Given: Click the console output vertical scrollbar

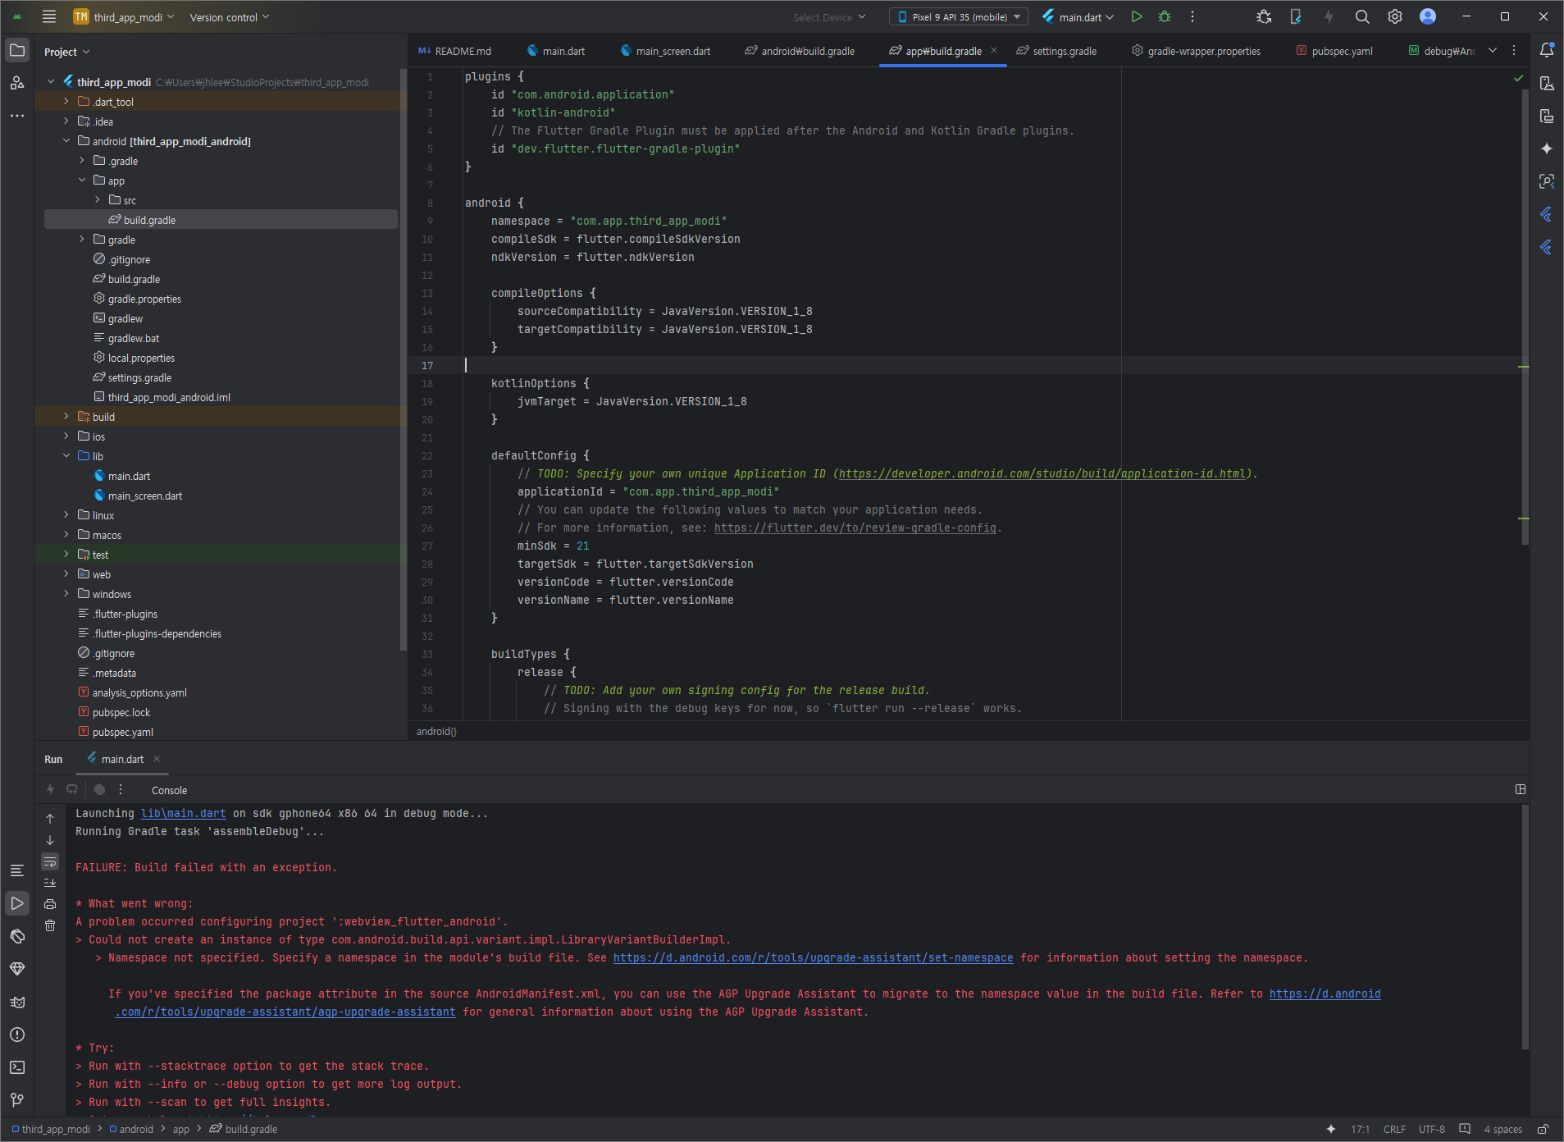Looking at the screenshot, I should [x=1525, y=927].
